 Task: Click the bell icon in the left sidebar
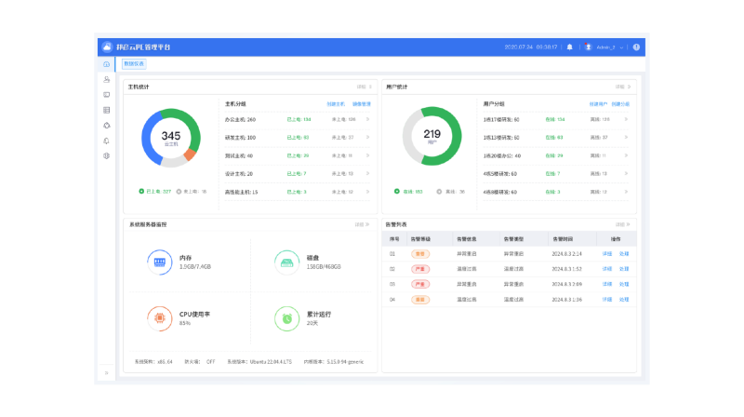click(x=107, y=141)
